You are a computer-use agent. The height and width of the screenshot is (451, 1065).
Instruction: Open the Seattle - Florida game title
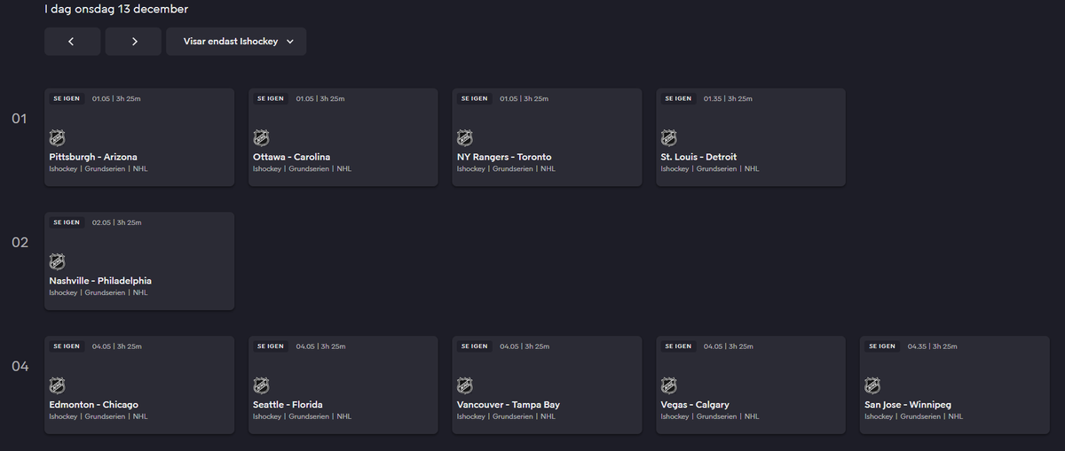tap(289, 405)
